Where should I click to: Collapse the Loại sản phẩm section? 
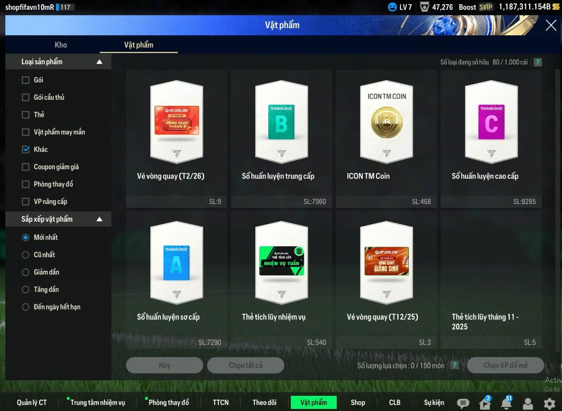(x=99, y=62)
